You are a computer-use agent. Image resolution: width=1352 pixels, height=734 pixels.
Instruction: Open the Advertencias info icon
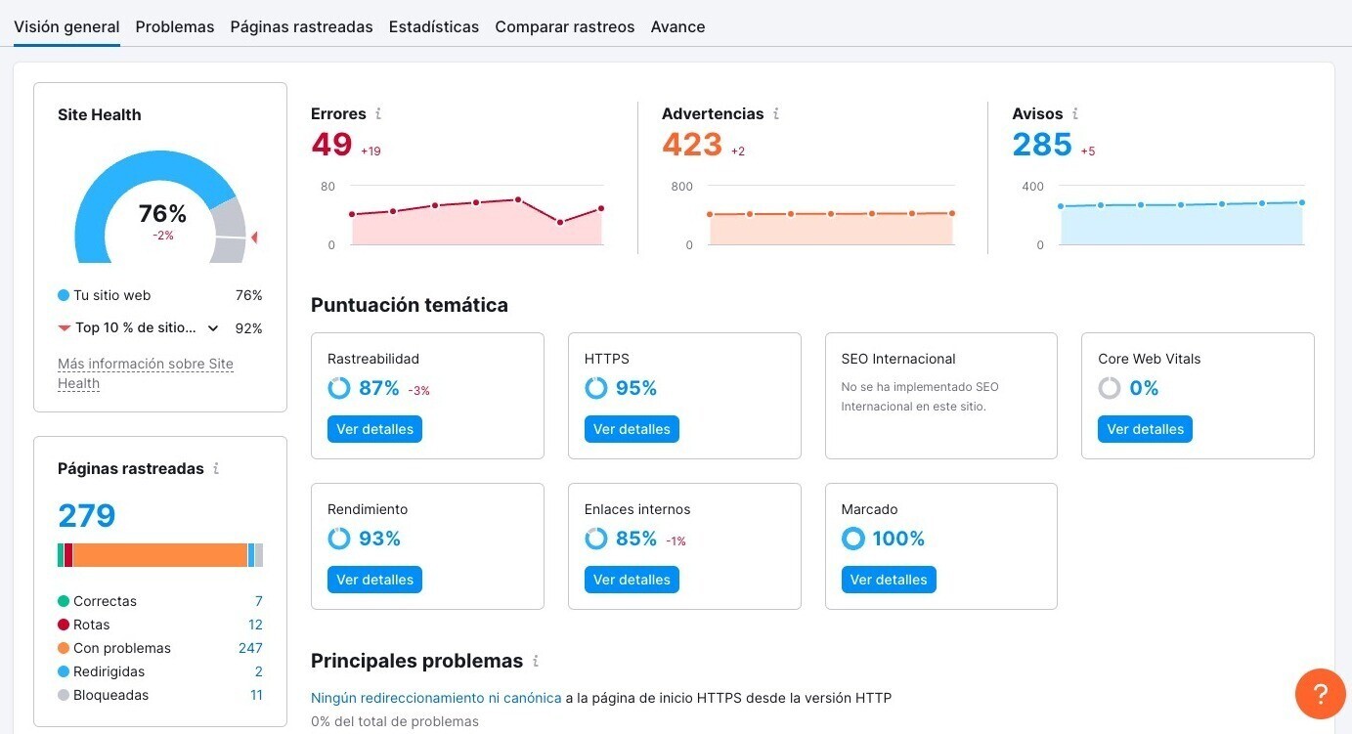pyautogui.click(x=776, y=114)
